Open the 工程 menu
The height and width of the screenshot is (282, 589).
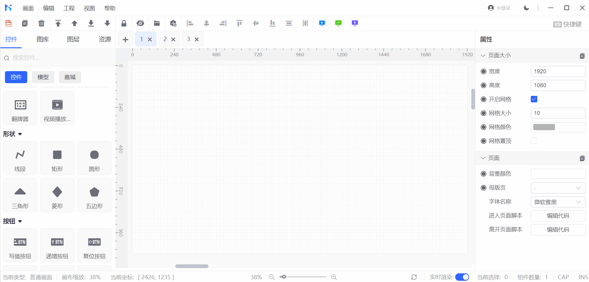[69, 8]
